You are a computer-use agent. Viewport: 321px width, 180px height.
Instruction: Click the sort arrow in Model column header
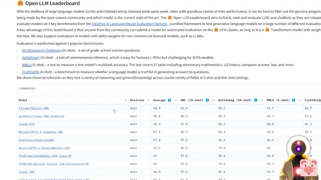(125, 100)
